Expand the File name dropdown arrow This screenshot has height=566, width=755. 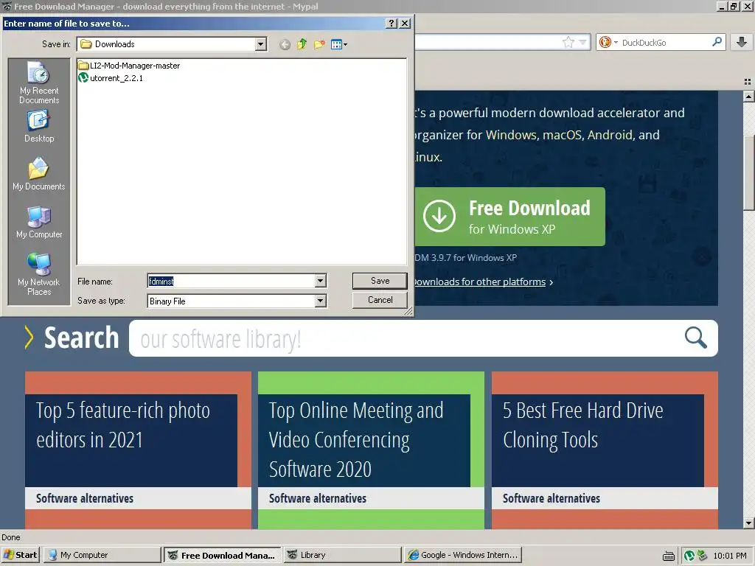[320, 281]
